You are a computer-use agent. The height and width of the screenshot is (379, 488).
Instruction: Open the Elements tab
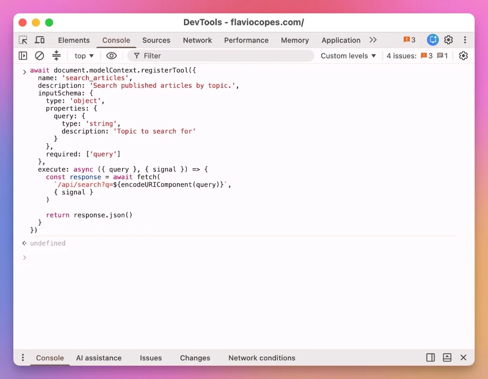click(74, 40)
